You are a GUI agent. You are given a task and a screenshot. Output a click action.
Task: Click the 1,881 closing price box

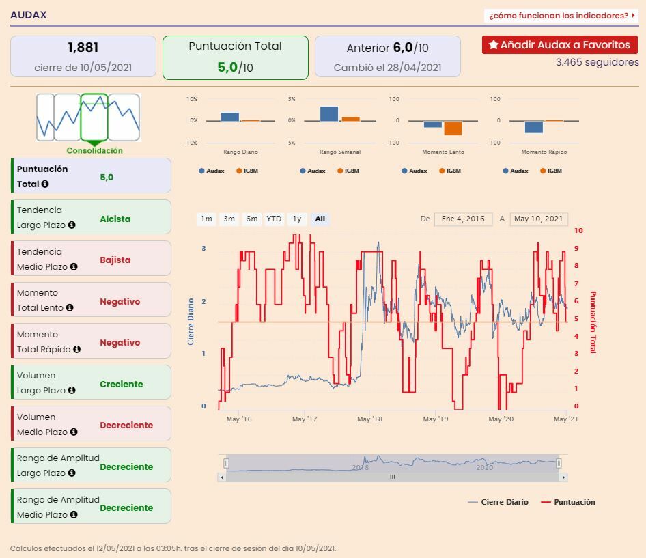click(x=83, y=57)
